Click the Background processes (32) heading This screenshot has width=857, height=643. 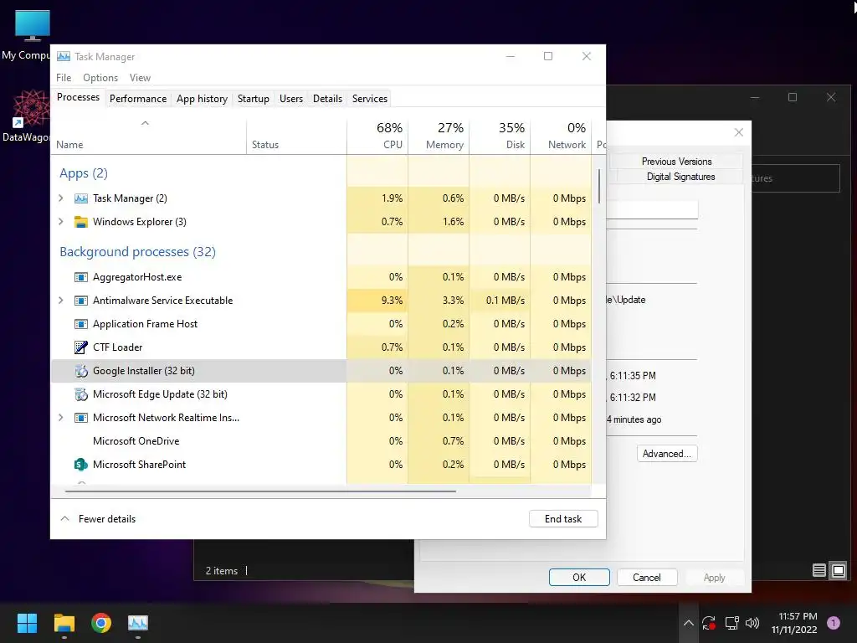(x=138, y=252)
